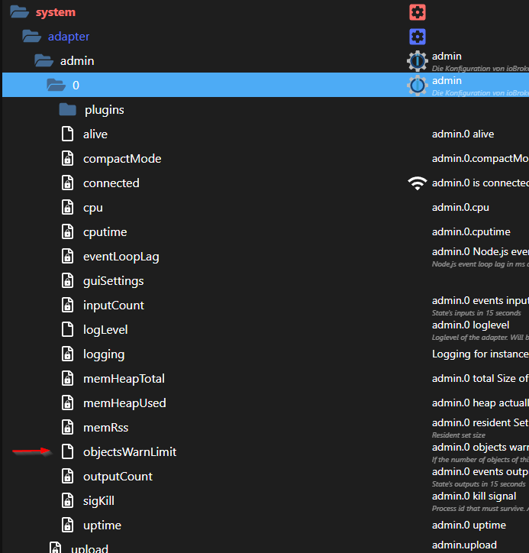Screen dimensions: 529x553
Task: Click the wifi icon next to connected
Action: 417,183
